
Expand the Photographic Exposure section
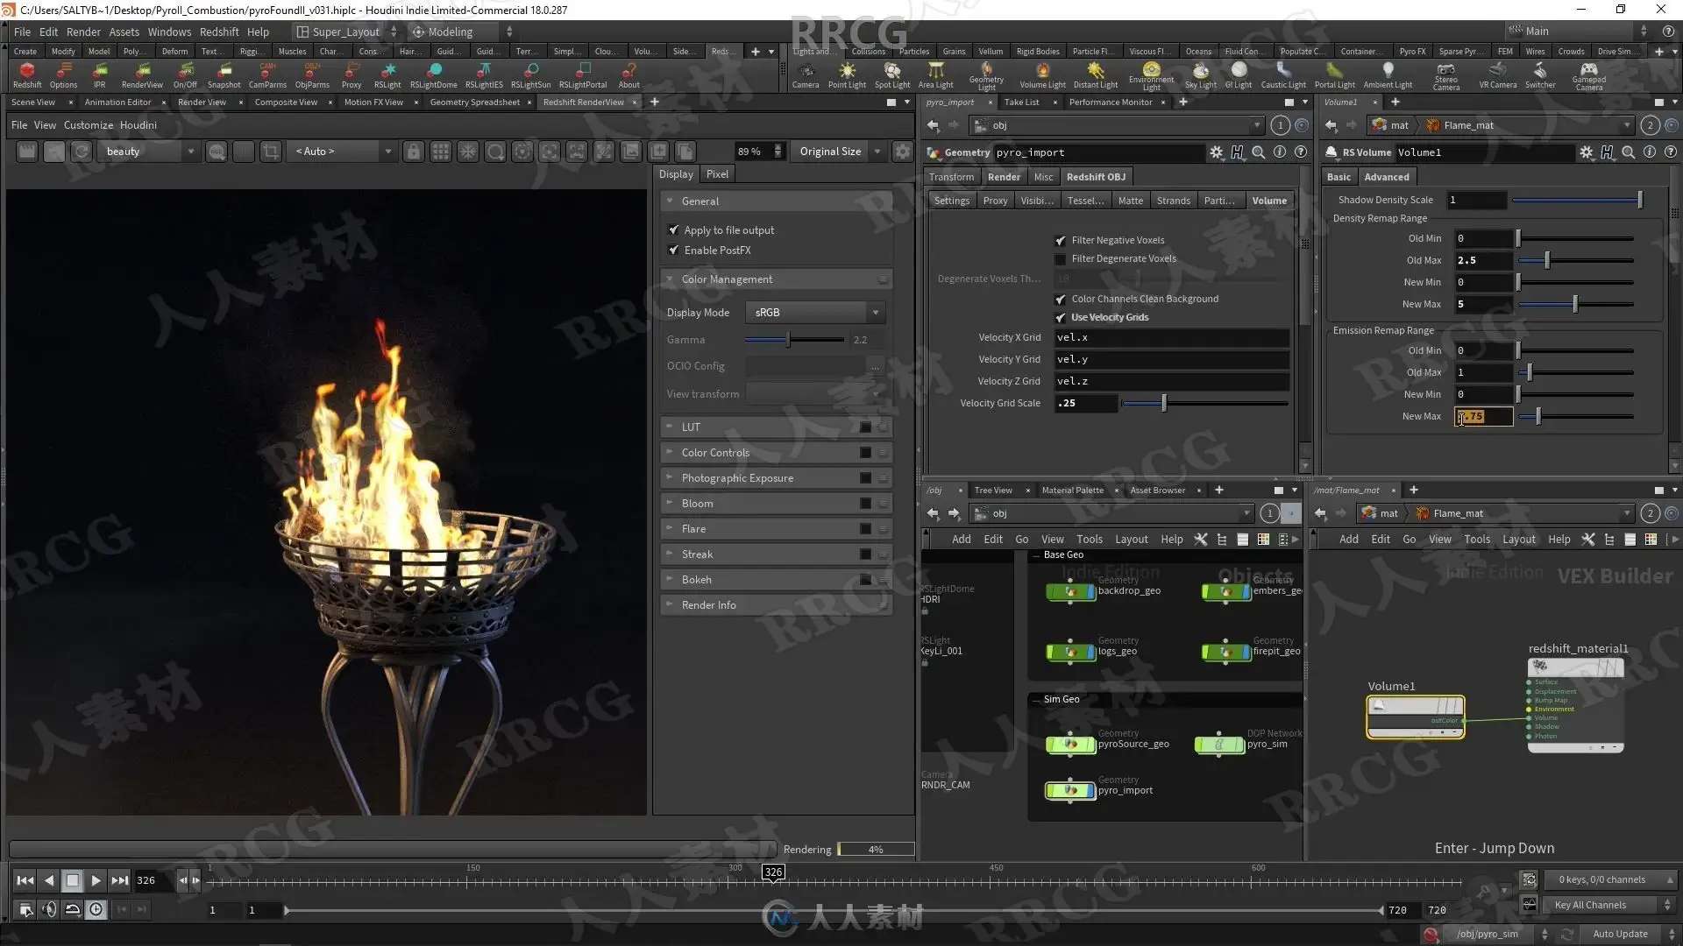point(737,478)
